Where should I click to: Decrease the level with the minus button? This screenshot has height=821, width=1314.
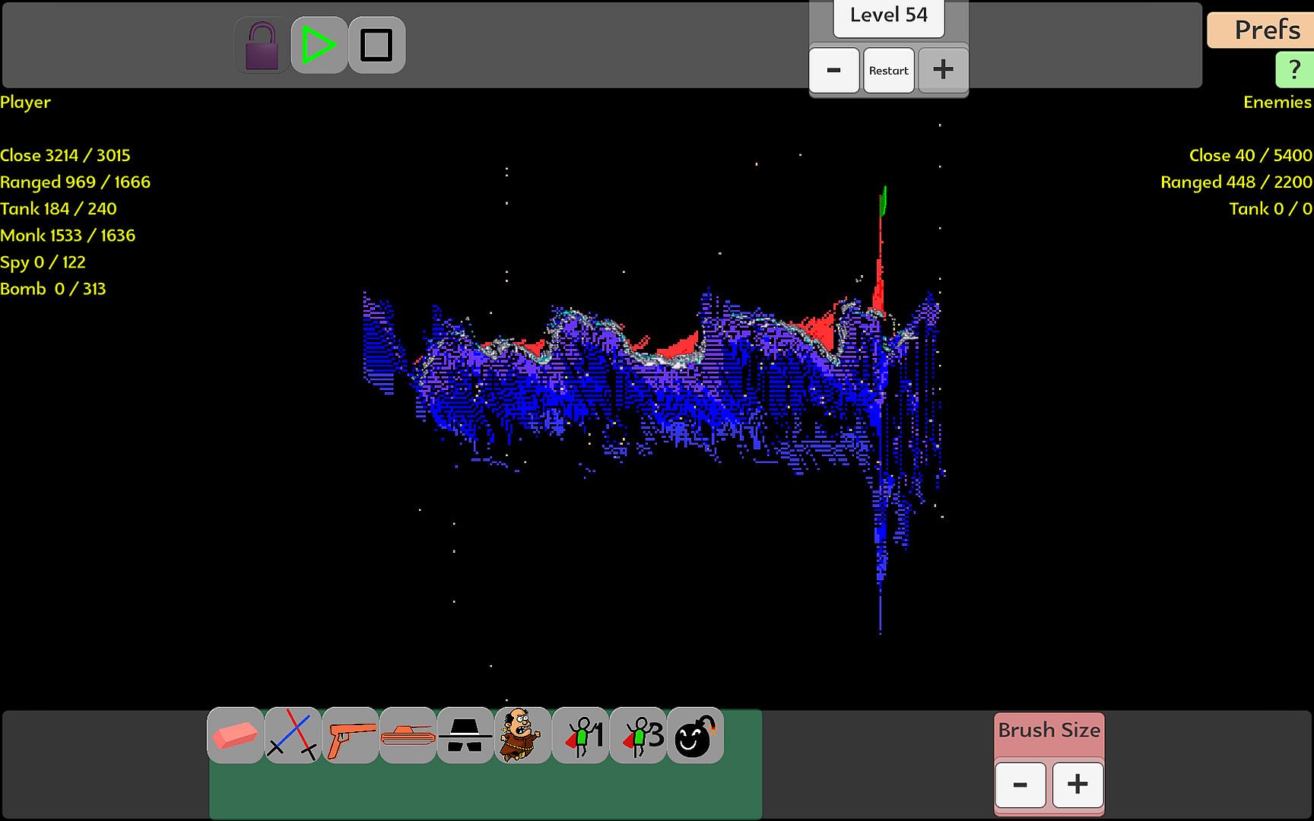pyautogui.click(x=834, y=70)
